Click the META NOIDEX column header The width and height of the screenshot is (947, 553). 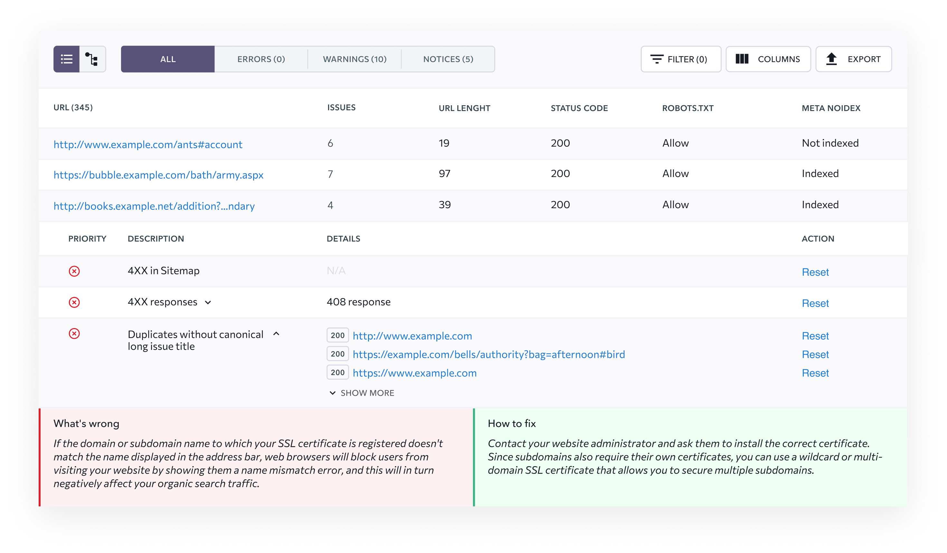[831, 108]
